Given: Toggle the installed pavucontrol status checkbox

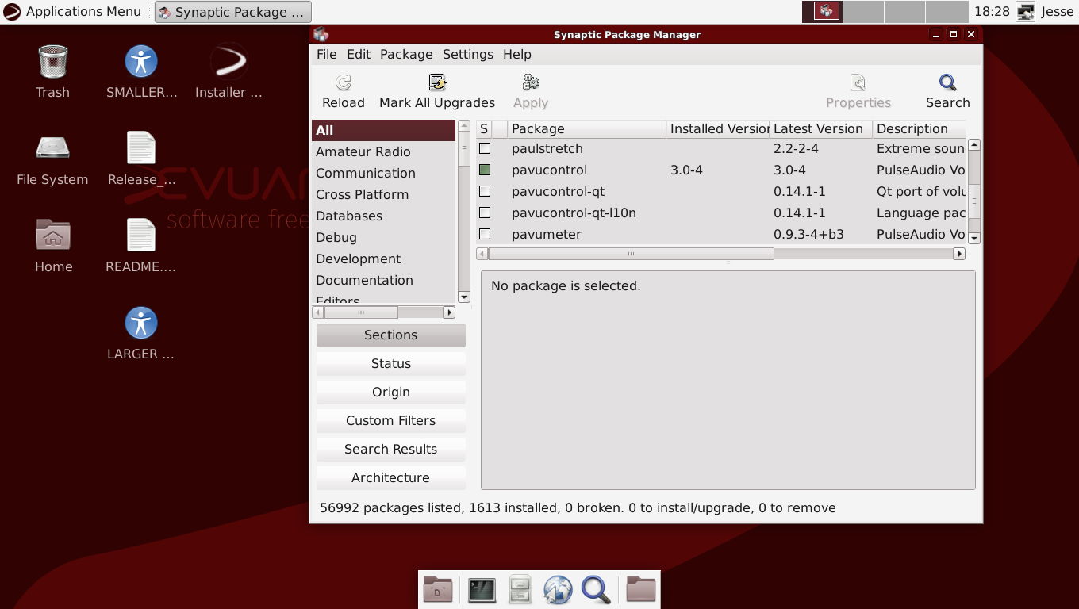Looking at the screenshot, I should tap(485, 170).
